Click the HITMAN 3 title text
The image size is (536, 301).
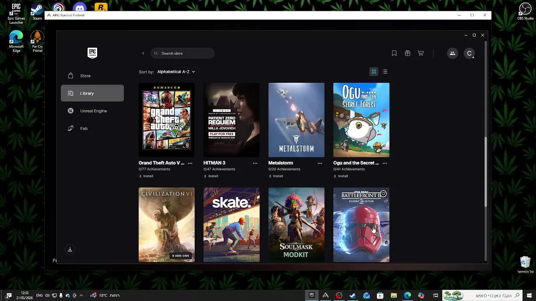click(214, 163)
